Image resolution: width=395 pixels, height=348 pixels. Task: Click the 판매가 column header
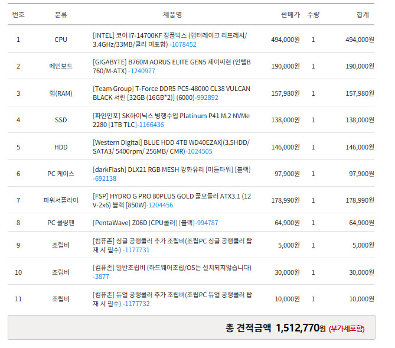click(290, 15)
